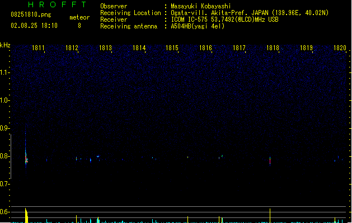Click the Receiving Location label
Image resolution: width=352 pixels, height=223 pixels.
(x=130, y=13)
